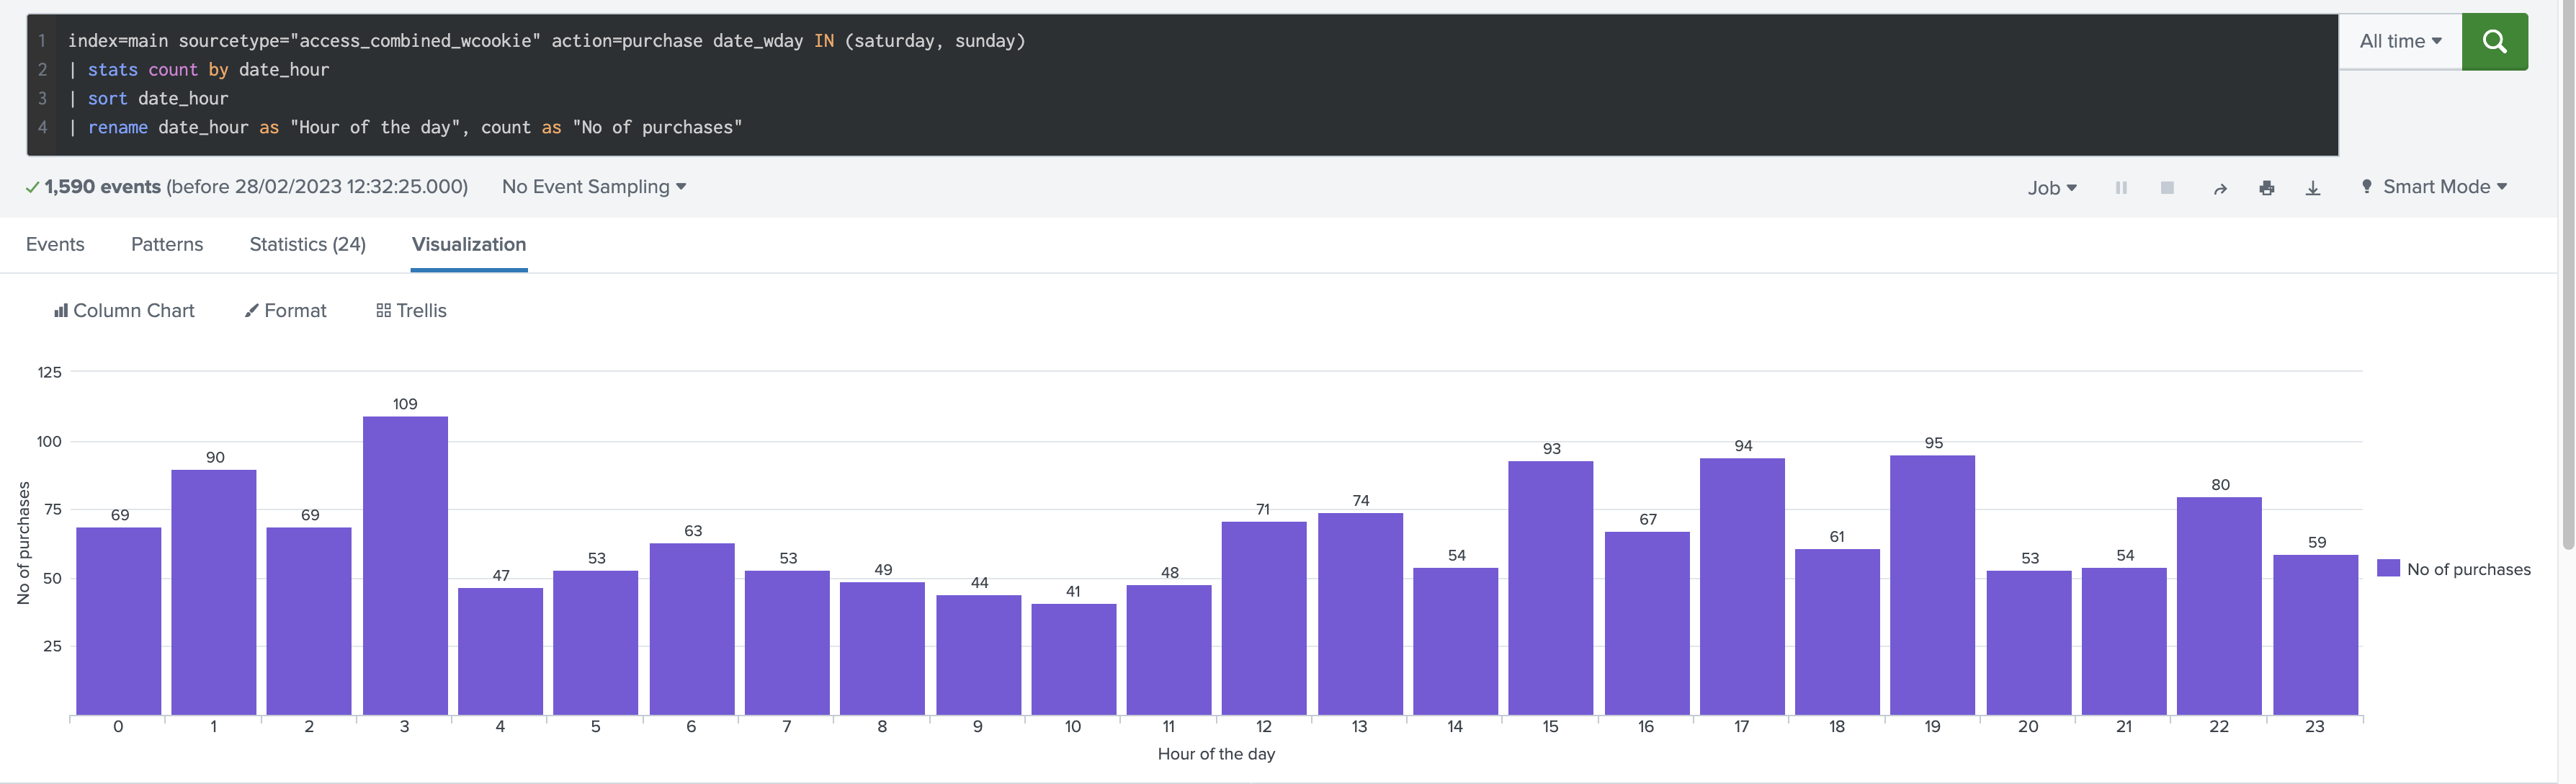
Task: Switch to the Patterns tab
Action: point(166,244)
